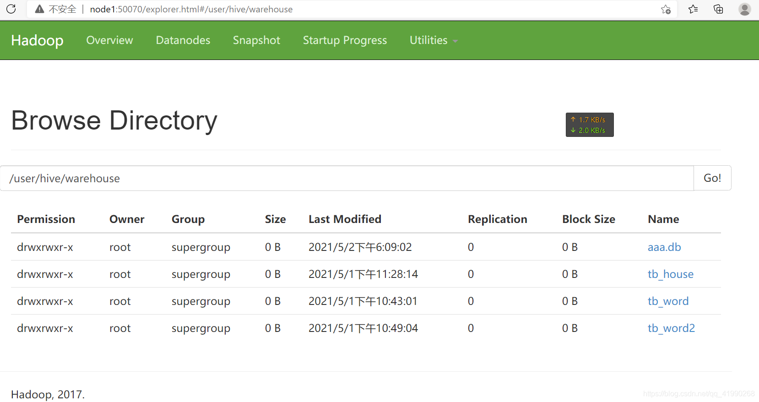Click the Last Modified column header
The width and height of the screenshot is (759, 402).
pos(345,219)
